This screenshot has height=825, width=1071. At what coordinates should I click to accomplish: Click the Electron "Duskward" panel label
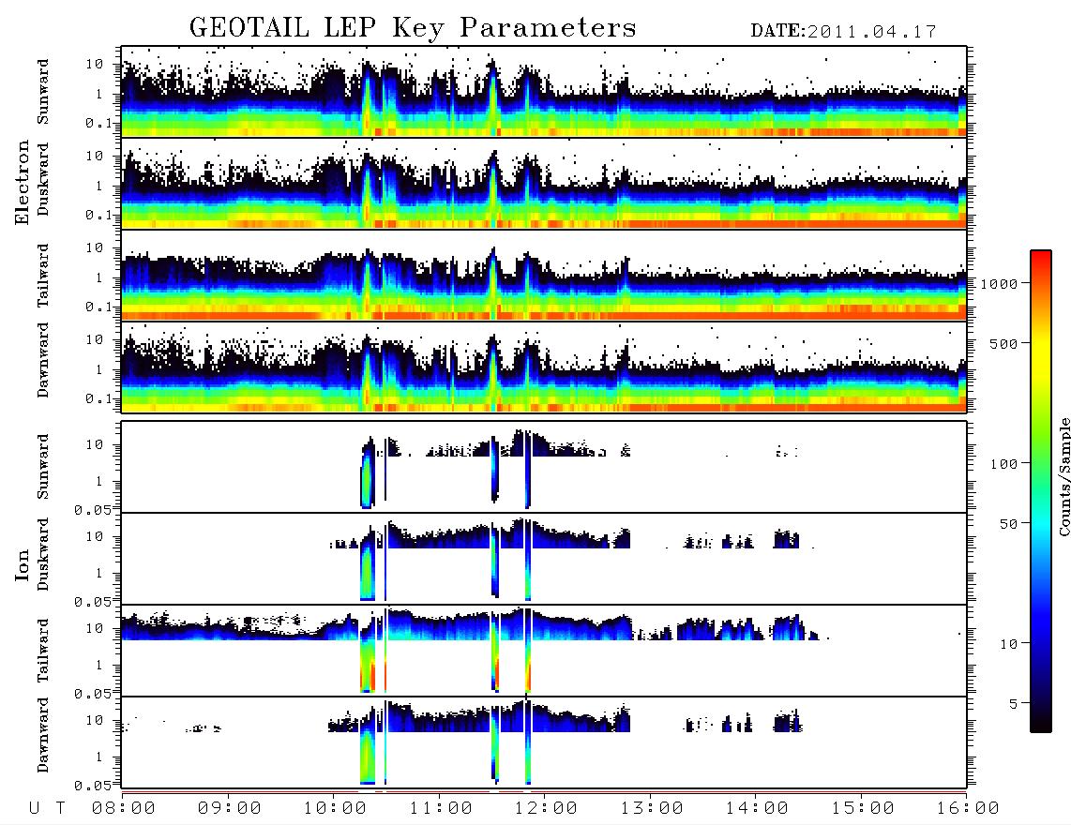click(43, 179)
